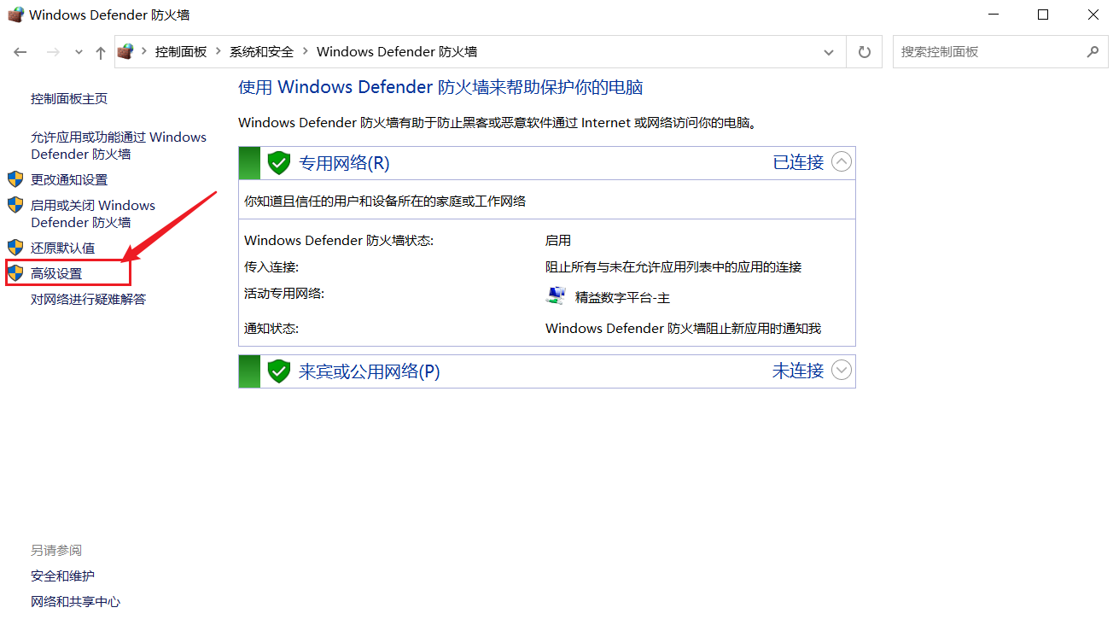Click window title bar firewall icon
The image size is (1119, 631).
pos(15,15)
